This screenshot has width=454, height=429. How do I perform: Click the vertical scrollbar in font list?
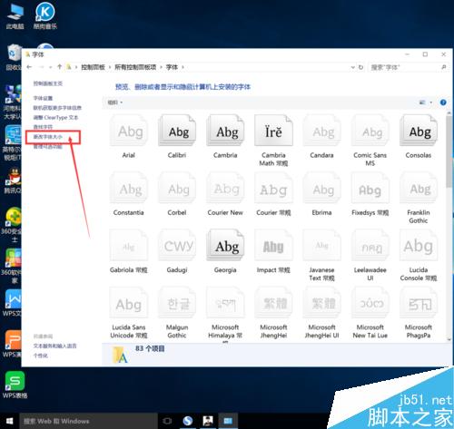[x=449, y=151]
